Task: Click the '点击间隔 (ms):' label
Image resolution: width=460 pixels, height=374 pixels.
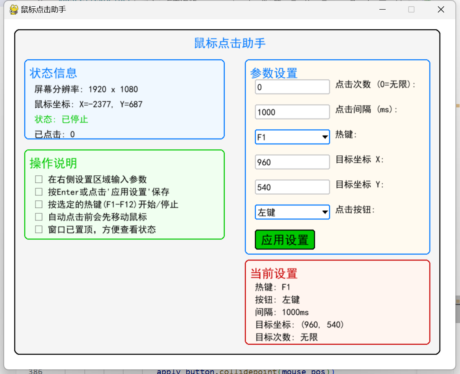Action: (x=366, y=109)
